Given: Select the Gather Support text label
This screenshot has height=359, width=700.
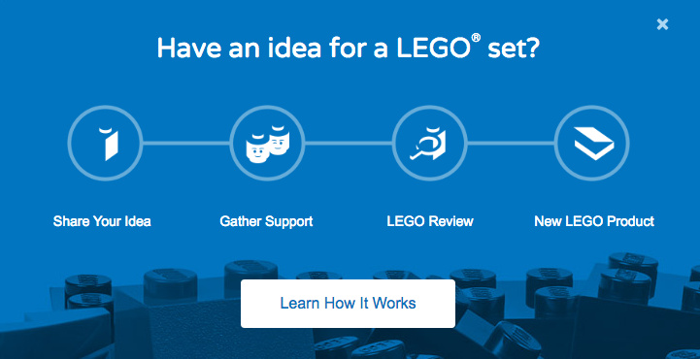Looking at the screenshot, I should (266, 221).
